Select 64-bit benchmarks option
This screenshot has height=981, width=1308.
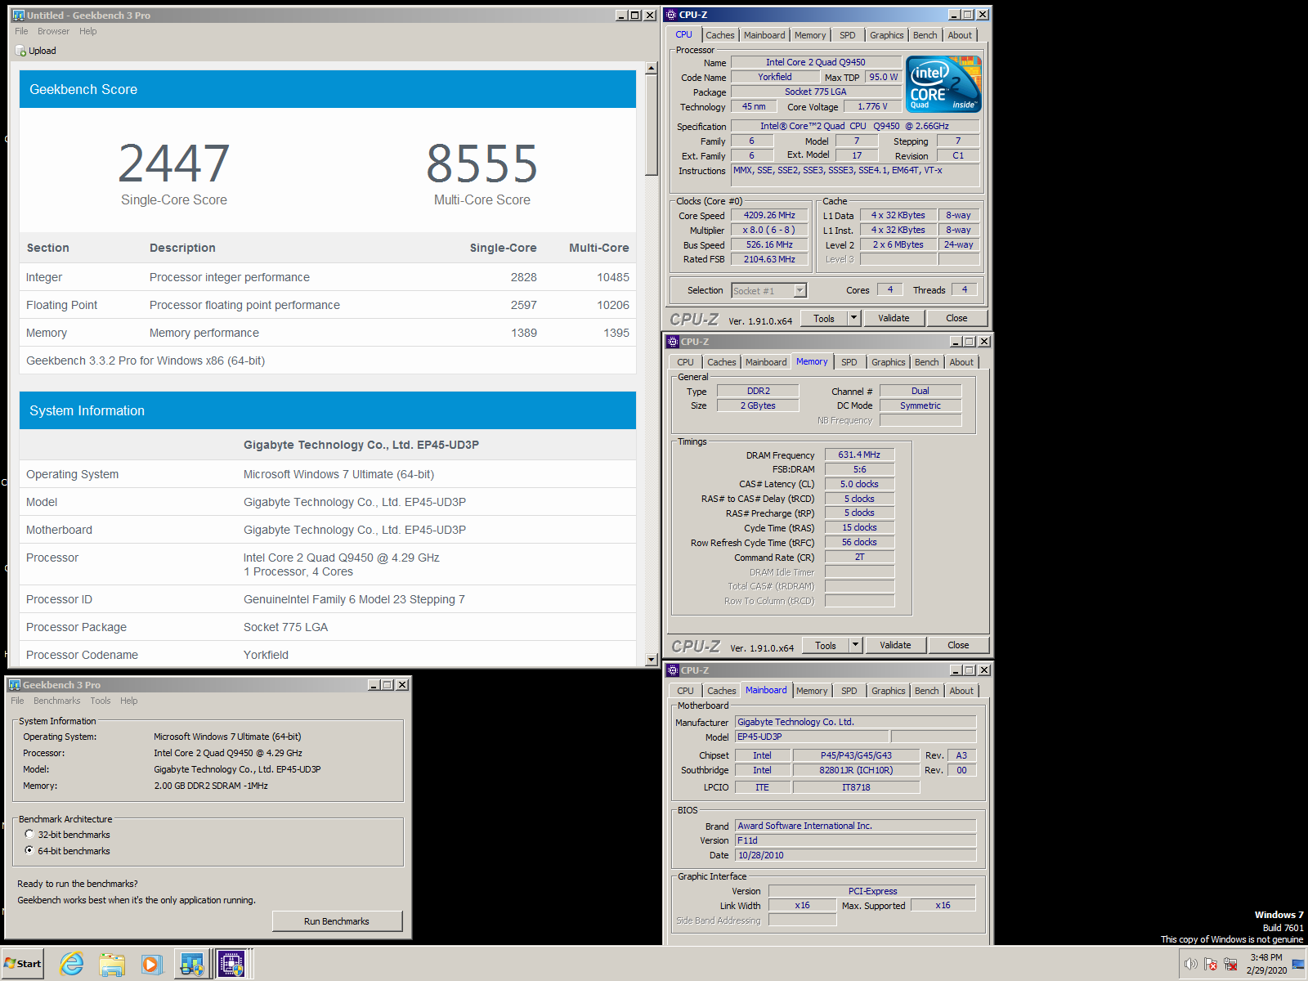click(29, 850)
